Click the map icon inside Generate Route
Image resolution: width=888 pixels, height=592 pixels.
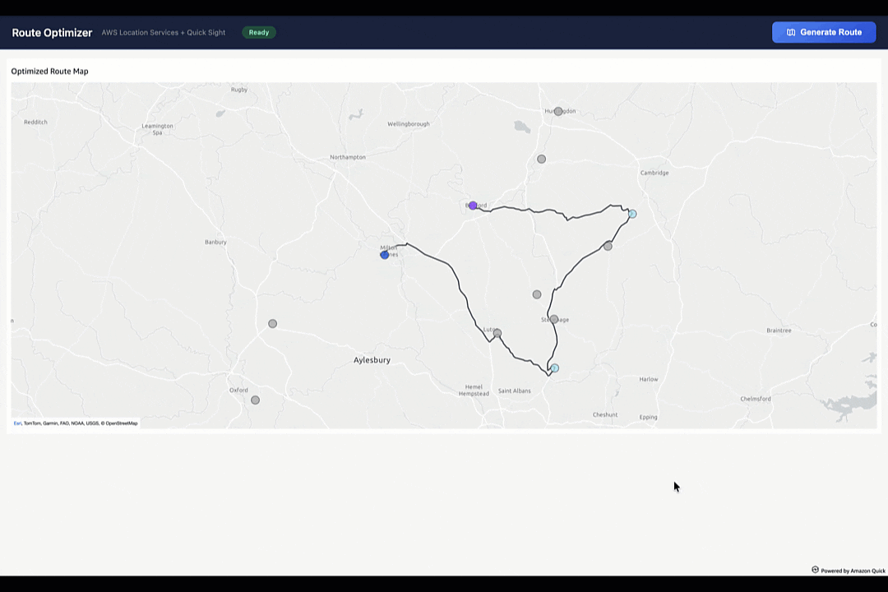point(791,32)
